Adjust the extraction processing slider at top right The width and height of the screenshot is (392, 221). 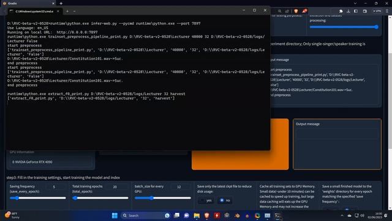(344, 27)
